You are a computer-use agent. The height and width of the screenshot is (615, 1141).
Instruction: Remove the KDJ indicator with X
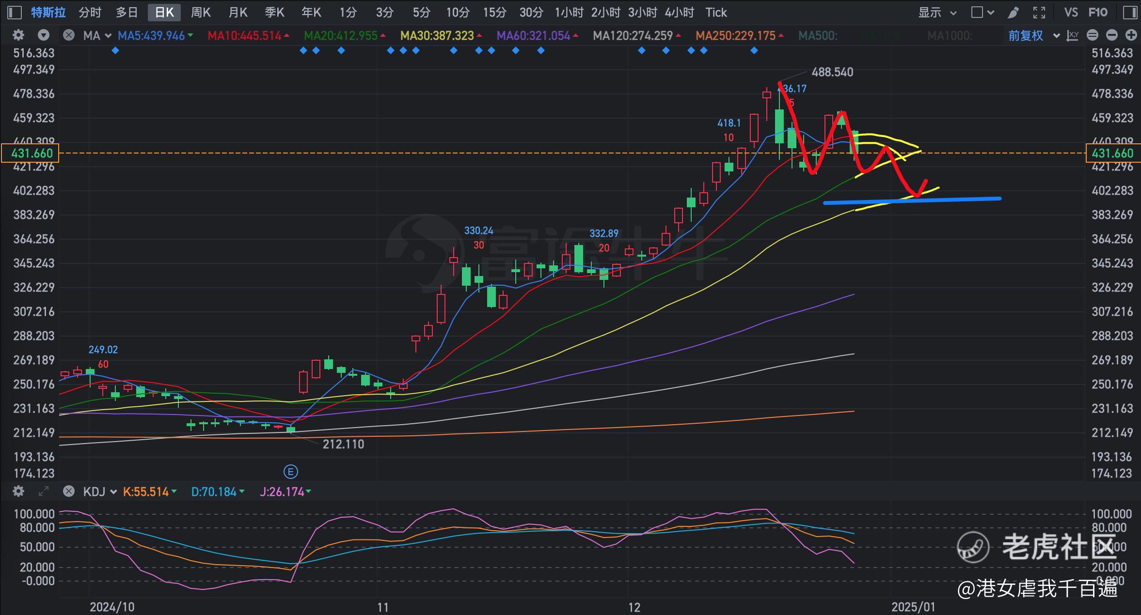[69, 492]
